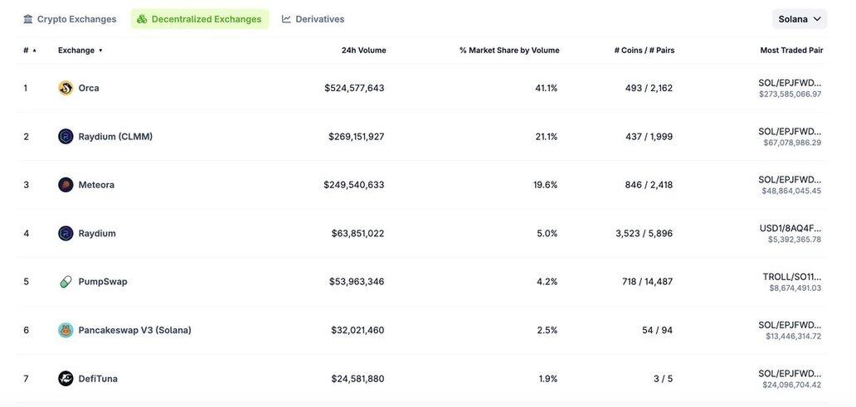The image size is (856, 407).
Task: Click the 1.9% market share value
Action: click(548, 379)
